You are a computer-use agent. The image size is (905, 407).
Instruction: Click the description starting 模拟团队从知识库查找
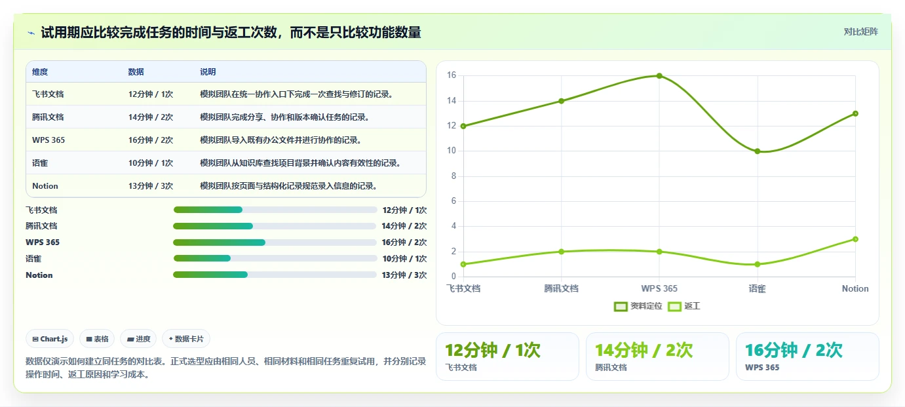click(300, 163)
